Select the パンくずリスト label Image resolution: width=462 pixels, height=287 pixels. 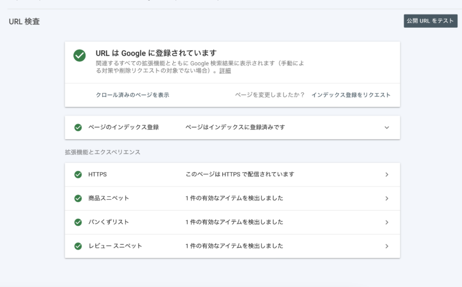109,222
